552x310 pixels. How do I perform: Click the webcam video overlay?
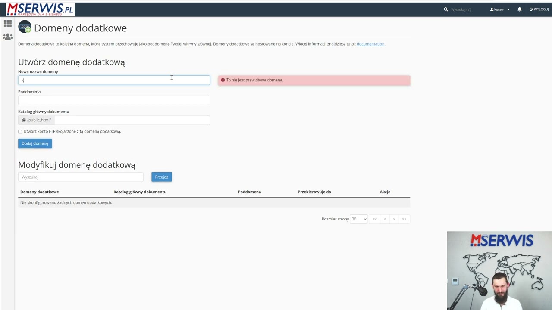pyautogui.click(x=499, y=271)
